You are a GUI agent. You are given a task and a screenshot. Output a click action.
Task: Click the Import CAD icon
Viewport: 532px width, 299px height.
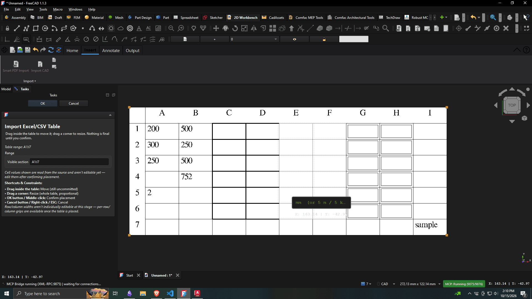[40, 64]
